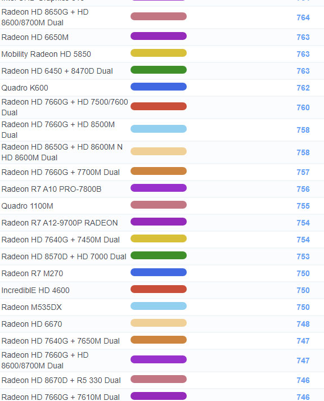Click green bar for Radeon HD 6450 + 8470D
This screenshot has width=324, height=401.
pyautogui.click(x=159, y=70)
